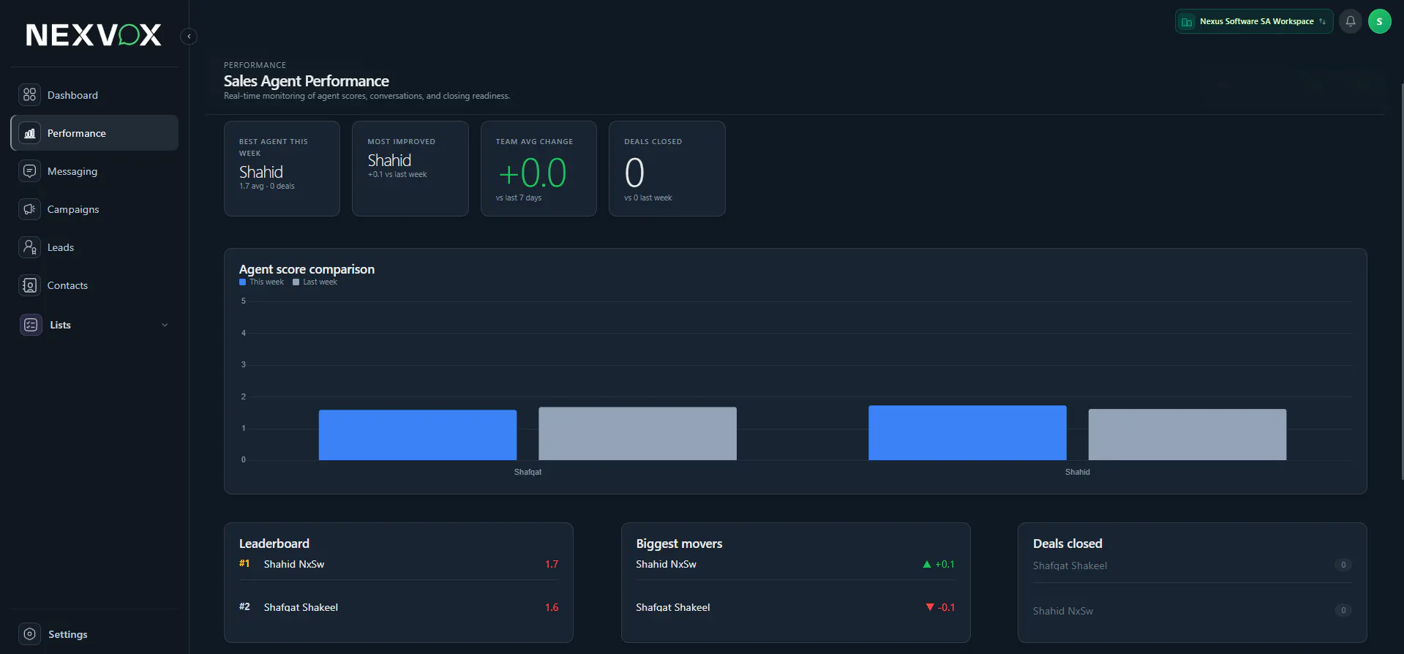Select Shahid NxSw in Biggest movers
1404x654 pixels.
(666, 564)
